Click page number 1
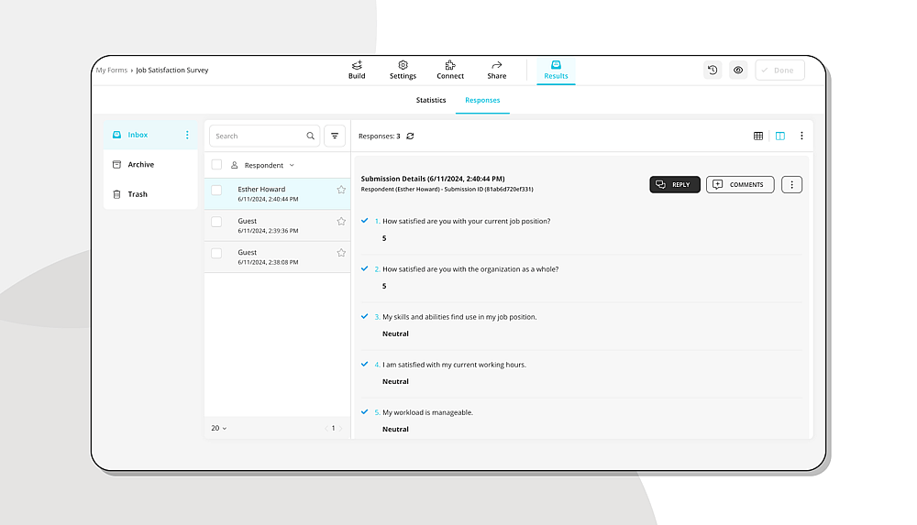This screenshot has height=525, width=917. tap(334, 429)
